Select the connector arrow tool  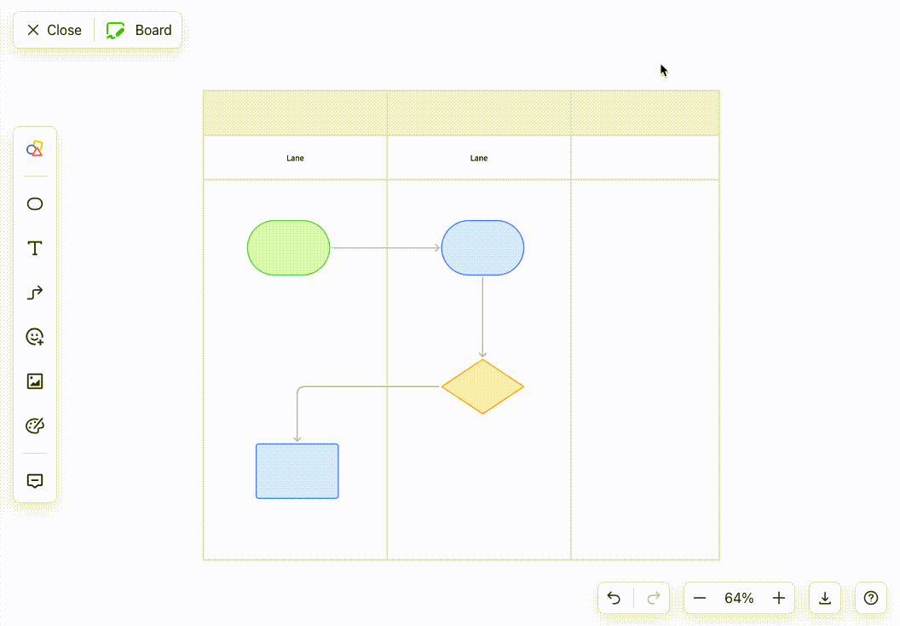click(34, 293)
